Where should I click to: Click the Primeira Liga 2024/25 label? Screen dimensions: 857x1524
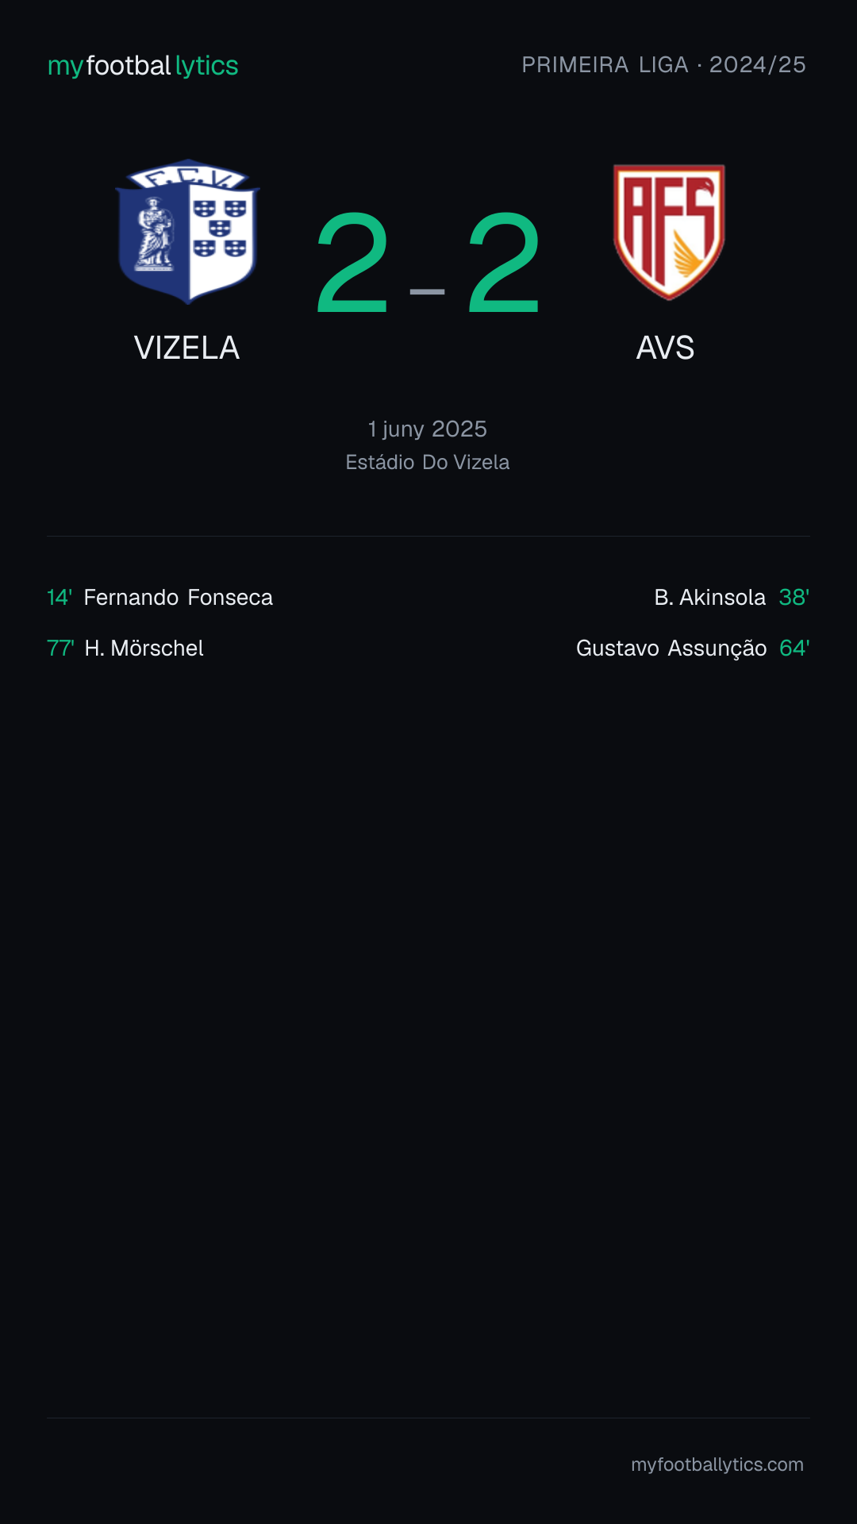pyautogui.click(x=663, y=65)
